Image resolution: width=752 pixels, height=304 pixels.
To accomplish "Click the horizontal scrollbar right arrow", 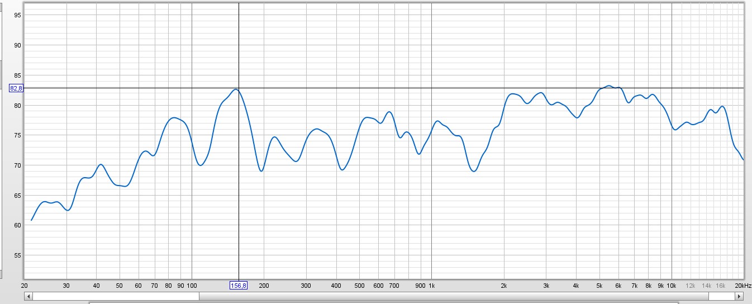I will tap(740, 296).
